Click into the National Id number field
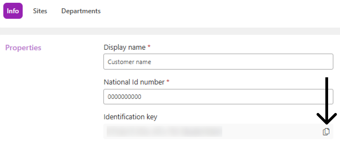Viewport: 340px width, 148px height. [x=218, y=97]
